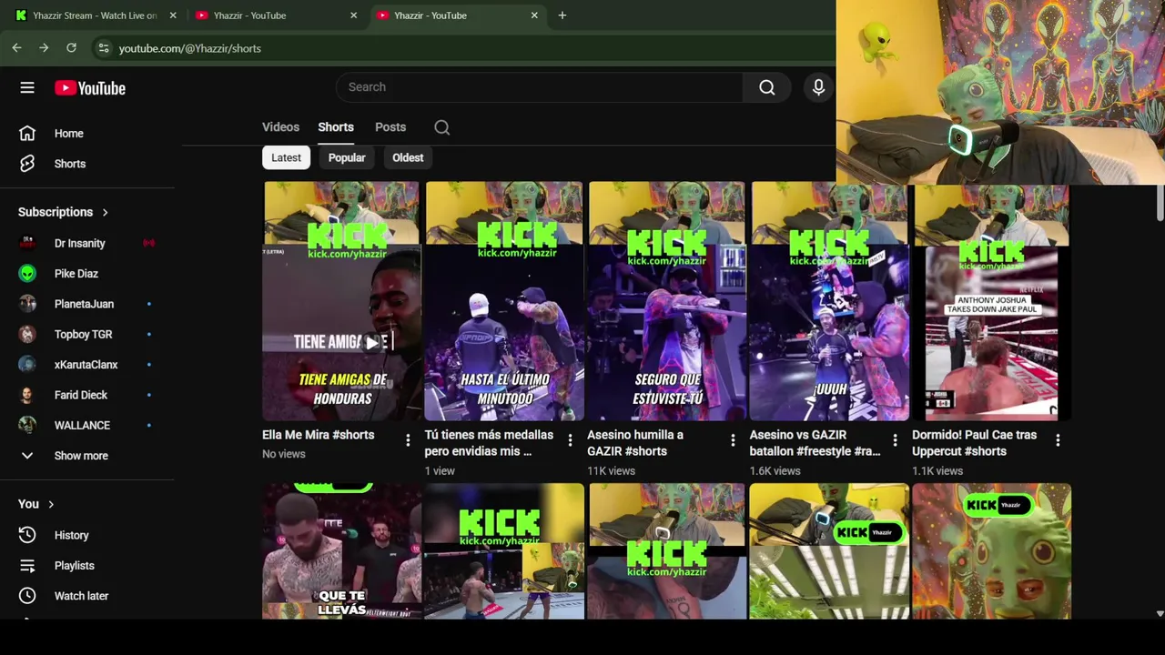This screenshot has height=655, width=1165.
Task: Play the ¡UUUH thumbnail short
Action: [829, 301]
